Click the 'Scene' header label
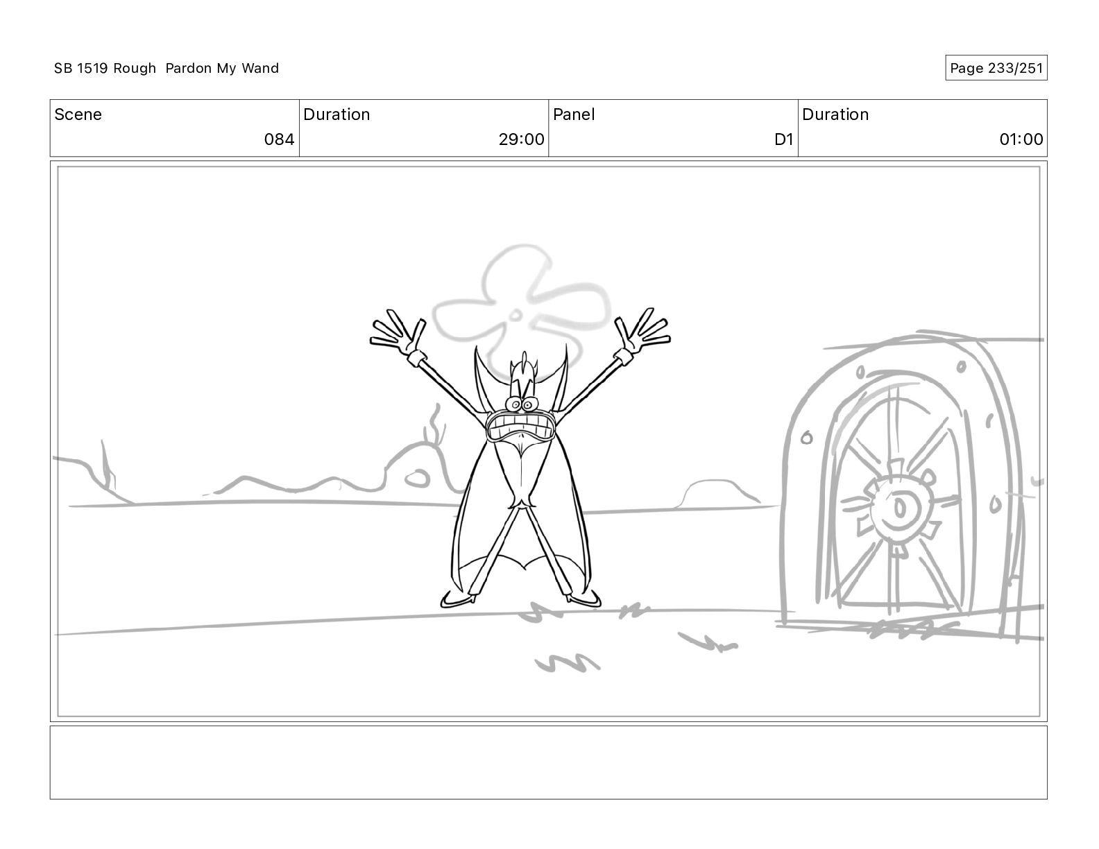Image resolution: width=1099 pixels, height=849 pixels. point(78,114)
